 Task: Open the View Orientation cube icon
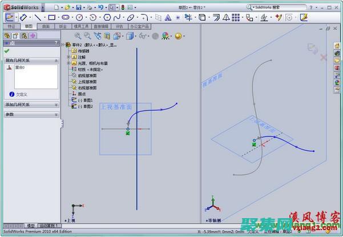[x=130, y=36]
